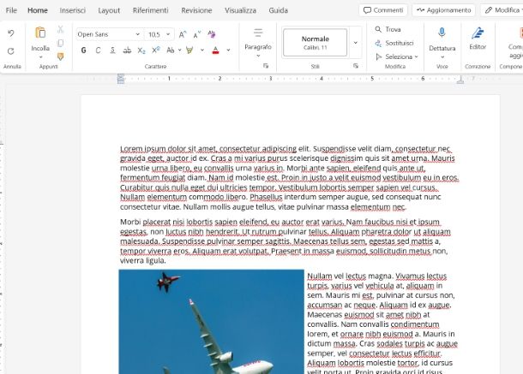Toggle italic formatting with the C button
The height and width of the screenshot is (374, 523).
[x=99, y=50]
